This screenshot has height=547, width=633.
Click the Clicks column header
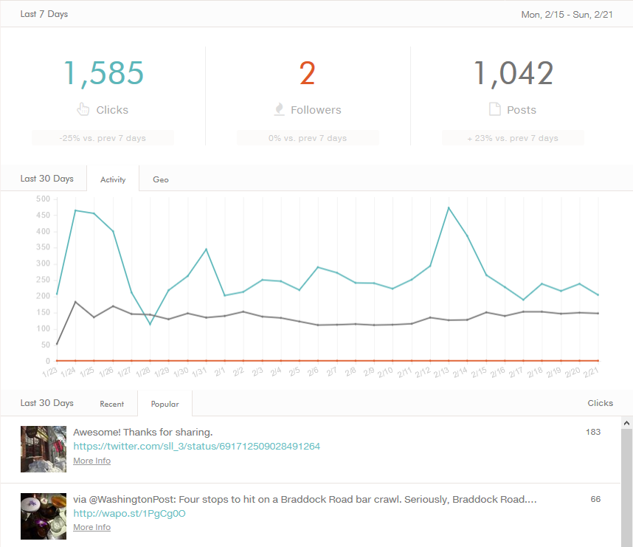(x=600, y=403)
